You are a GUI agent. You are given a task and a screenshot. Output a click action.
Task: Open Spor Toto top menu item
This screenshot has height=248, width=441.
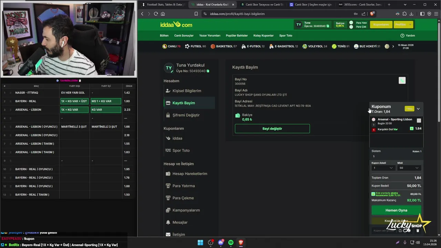click(x=286, y=35)
